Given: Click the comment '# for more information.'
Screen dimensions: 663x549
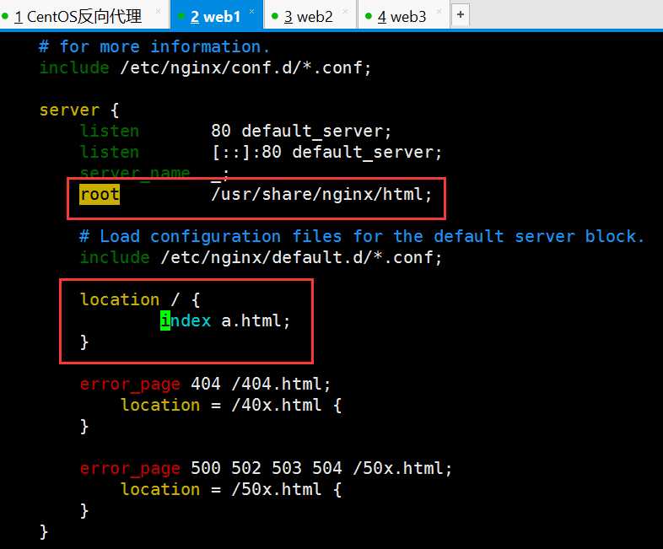Looking at the screenshot, I should click(154, 46).
